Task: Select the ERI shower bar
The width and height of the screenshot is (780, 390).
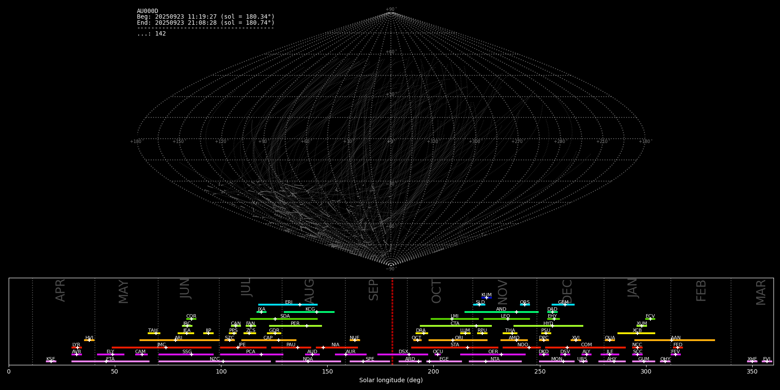Action: 288,305
